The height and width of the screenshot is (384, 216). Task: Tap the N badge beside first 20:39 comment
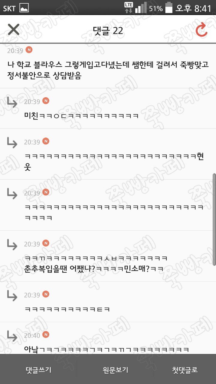tap(29, 50)
